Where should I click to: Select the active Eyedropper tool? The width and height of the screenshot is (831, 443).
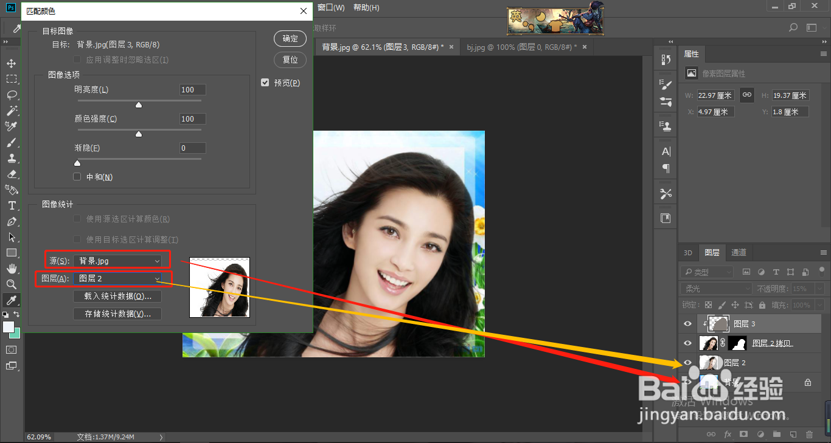12,300
